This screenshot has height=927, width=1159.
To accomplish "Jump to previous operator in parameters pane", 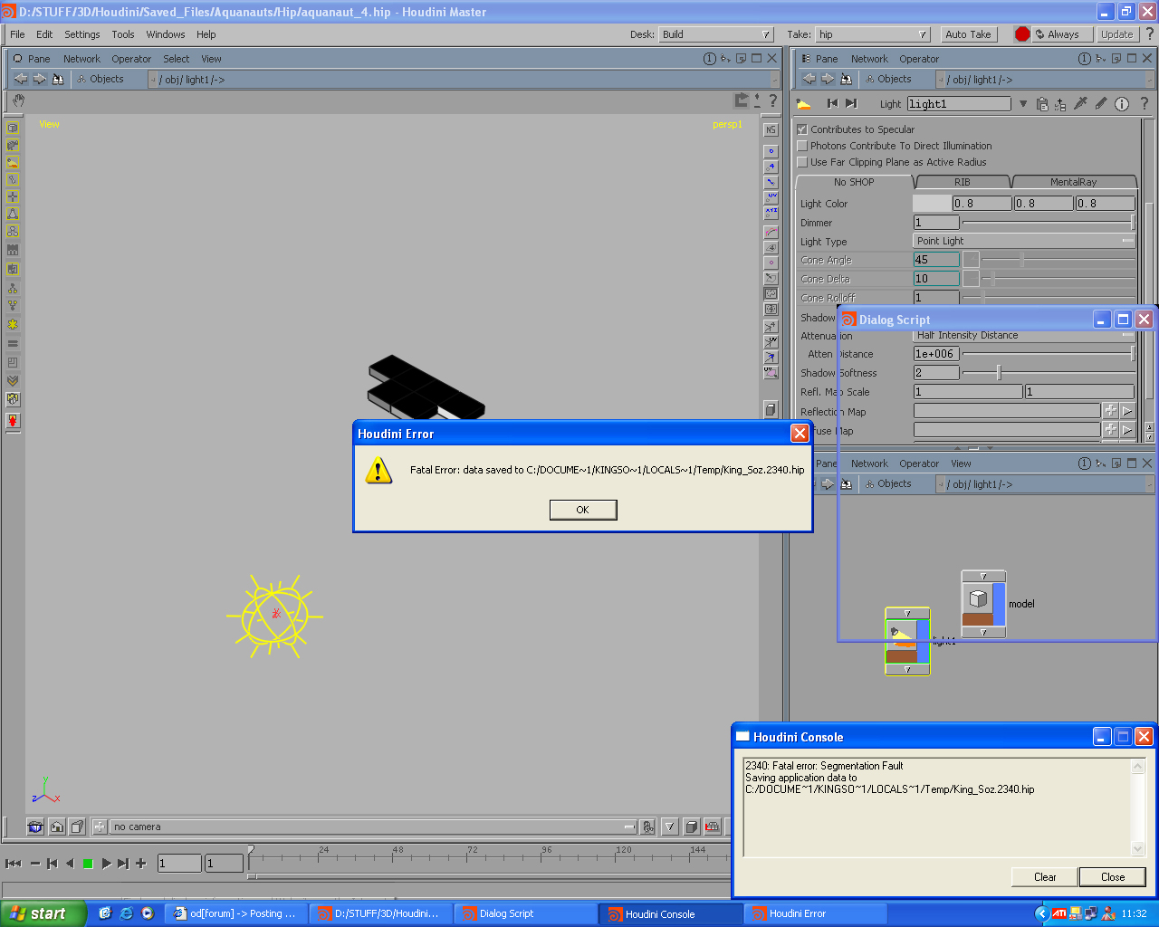I will click(x=832, y=103).
